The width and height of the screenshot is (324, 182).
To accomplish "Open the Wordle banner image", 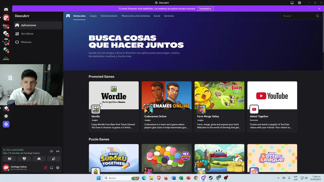I will tap(114, 95).
